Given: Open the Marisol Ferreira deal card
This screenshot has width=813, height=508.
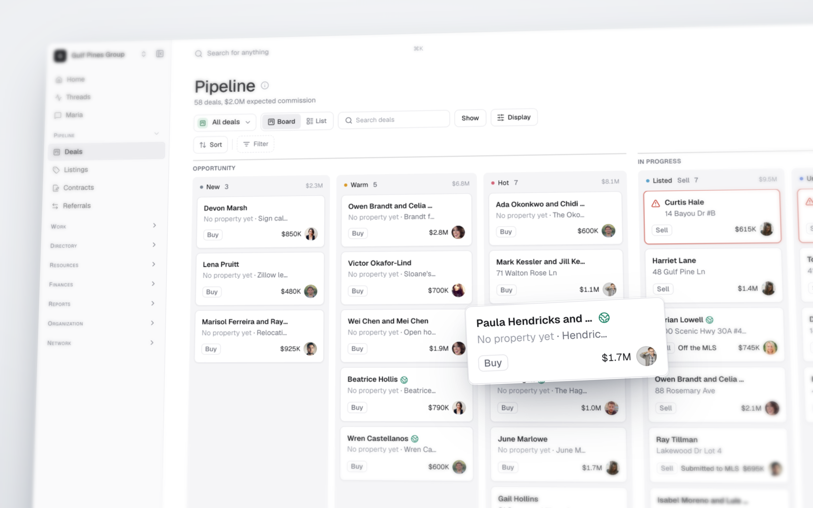Looking at the screenshot, I should tap(259, 335).
